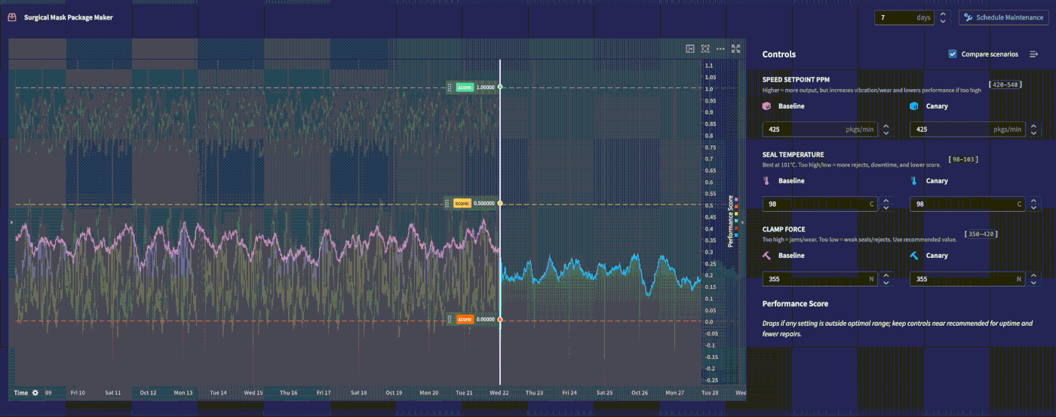
Task: Open the chart more options ellipsis
Action: (x=720, y=48)
